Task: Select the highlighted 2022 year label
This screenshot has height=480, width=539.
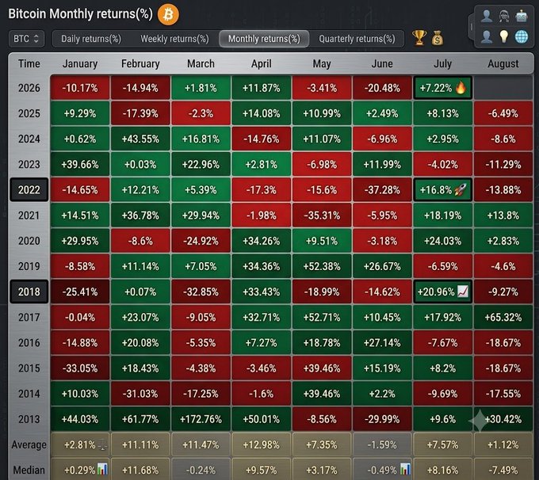Action: pos(29,189)
